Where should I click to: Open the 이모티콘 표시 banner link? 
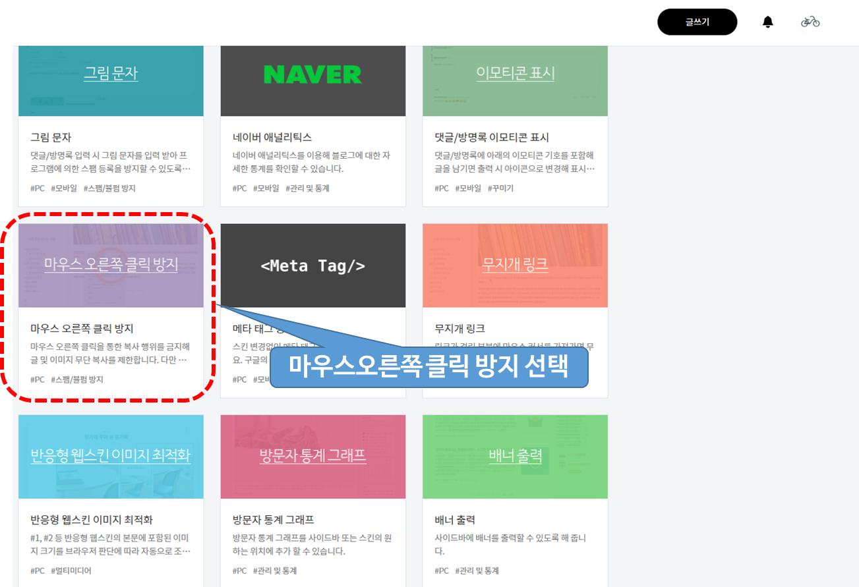point(516,72)
